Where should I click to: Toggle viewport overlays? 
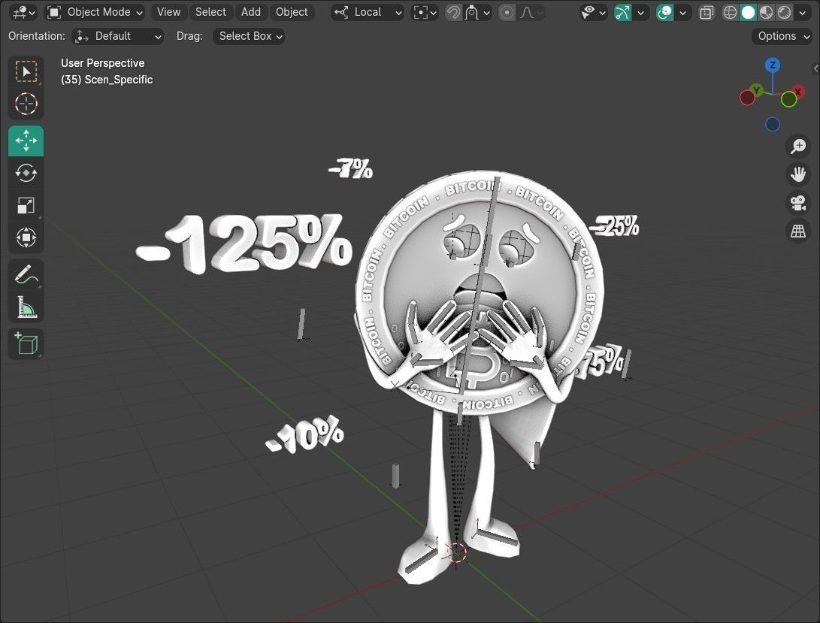(x=664, y=12)
